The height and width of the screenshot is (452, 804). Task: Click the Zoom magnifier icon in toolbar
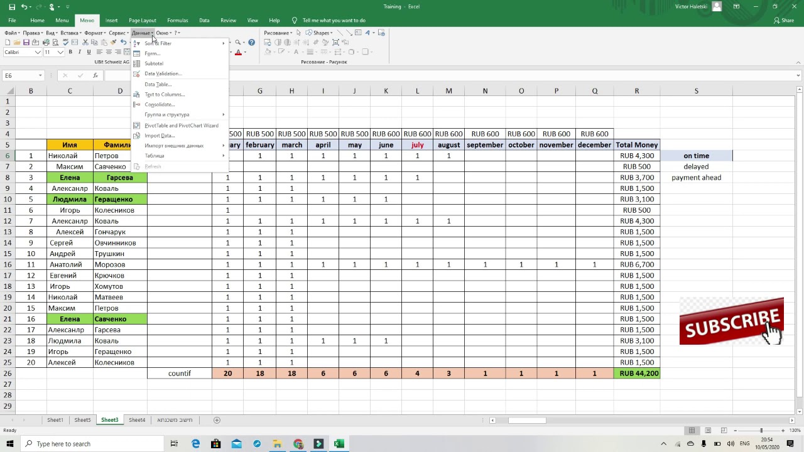coord(238,42)
